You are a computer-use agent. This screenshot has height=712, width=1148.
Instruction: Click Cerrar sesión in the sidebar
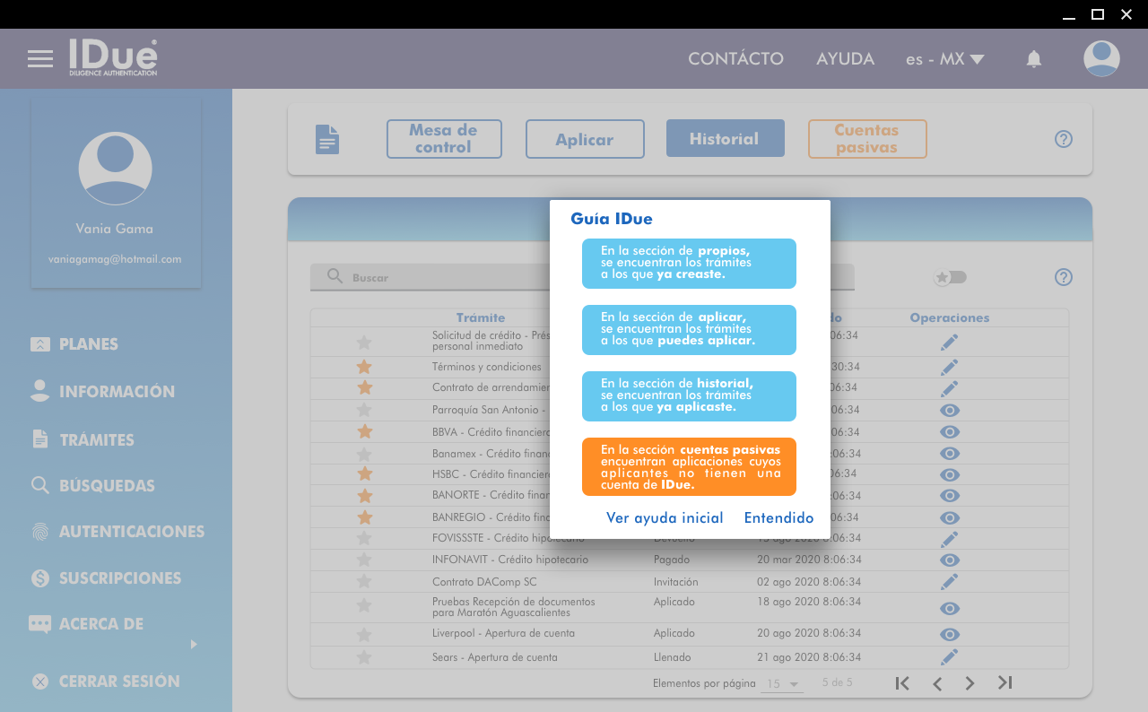coord(118,682)
